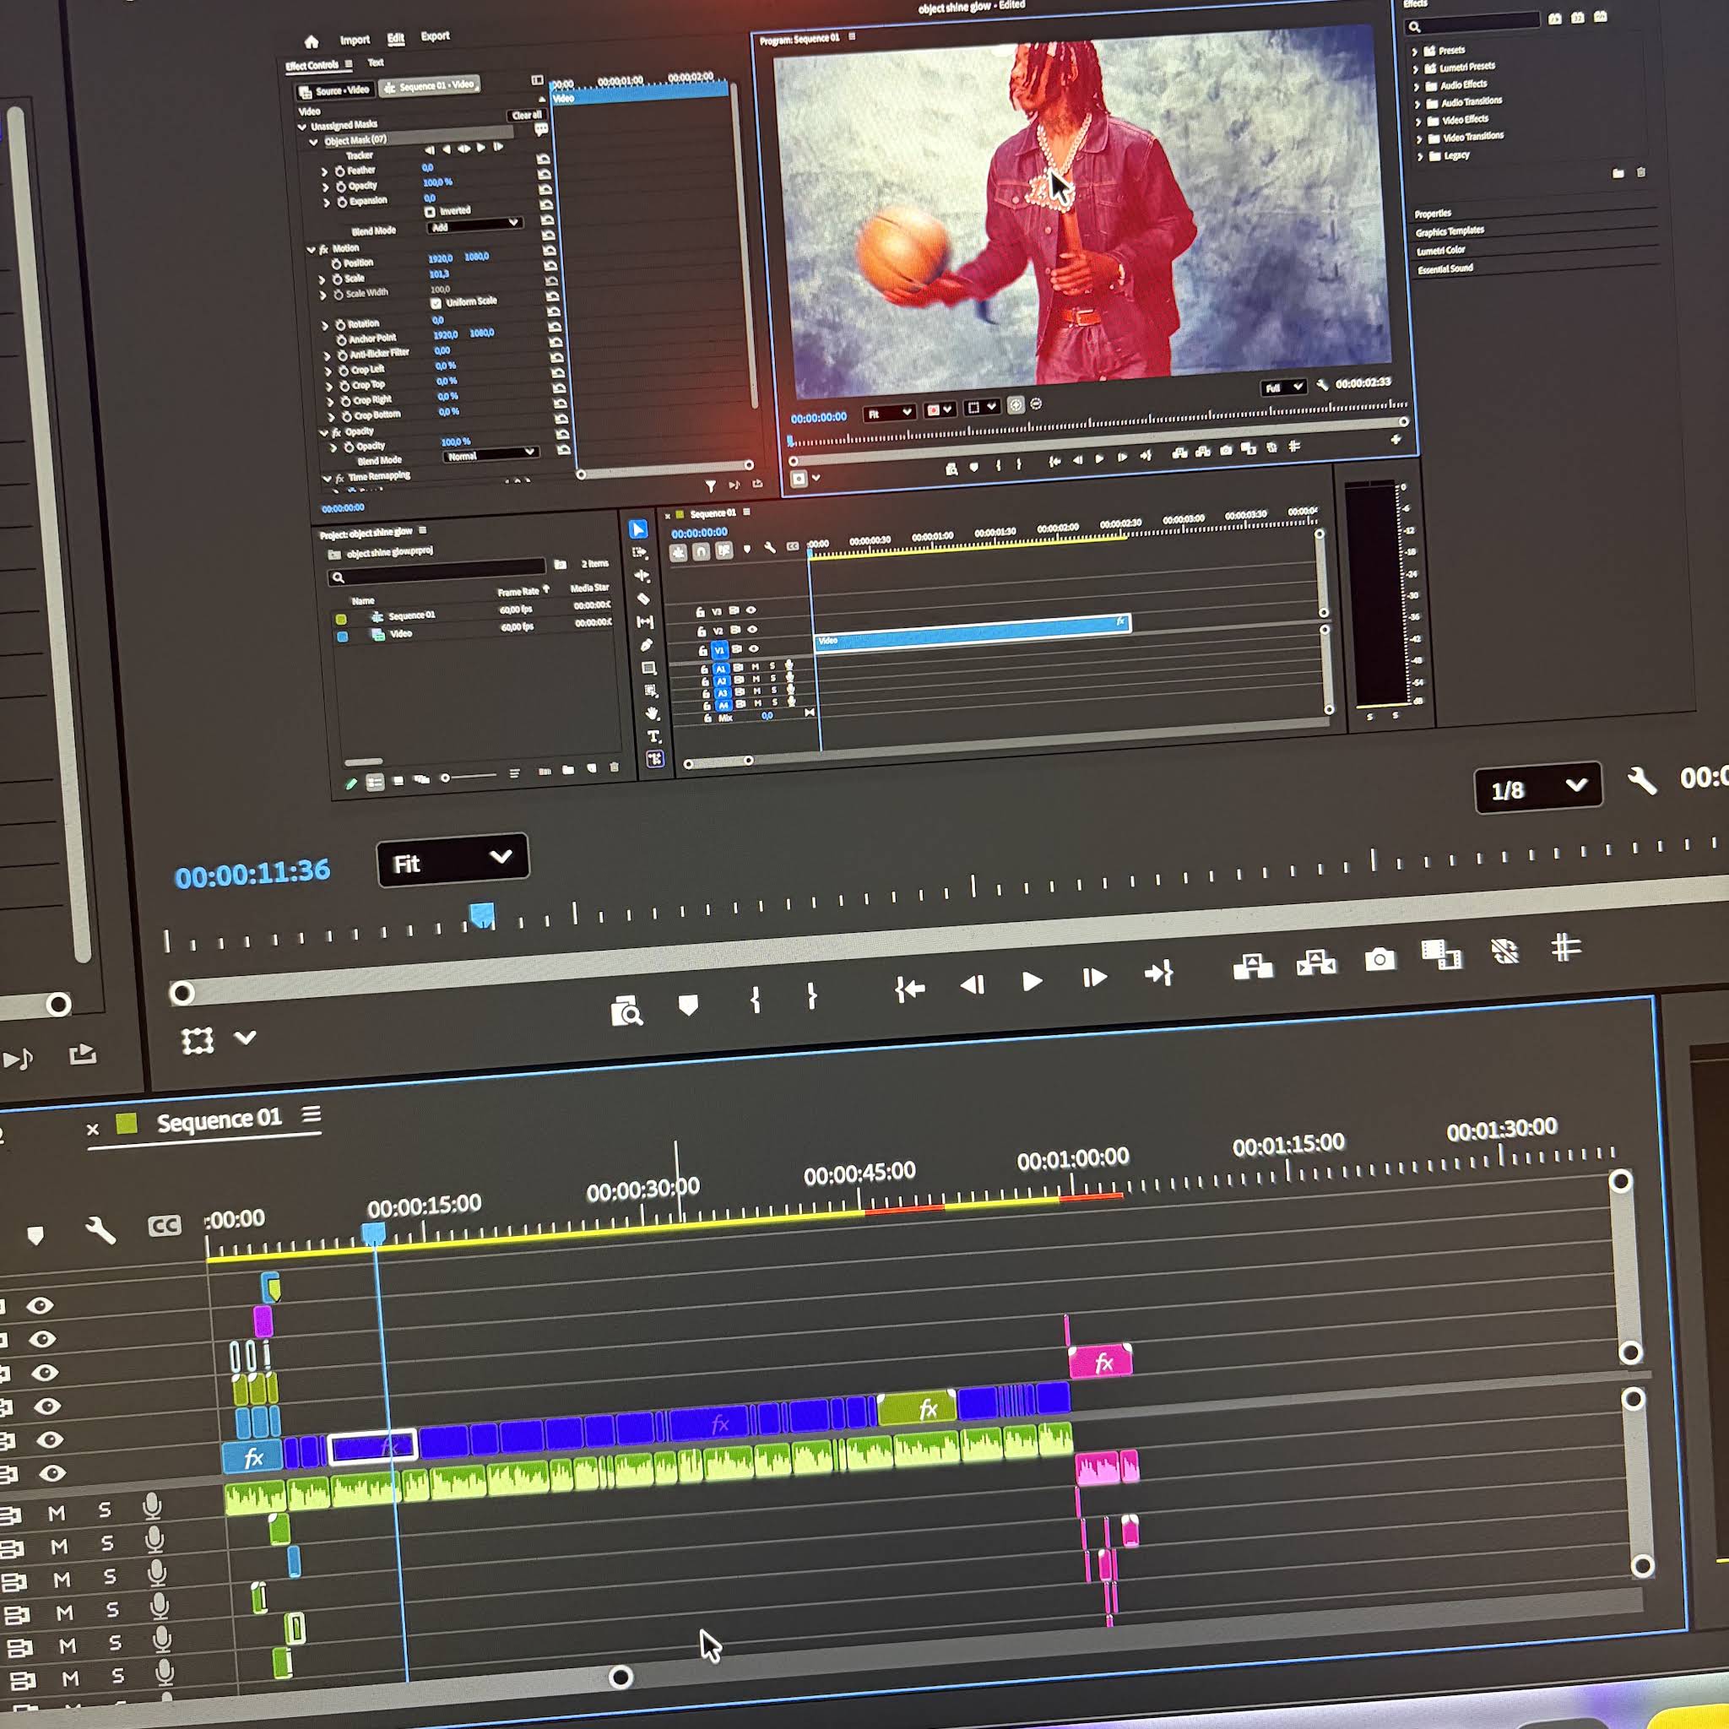
Task: Click the Extract icon in main transport
Action: pyautogui.click(x=1315, y=963)
